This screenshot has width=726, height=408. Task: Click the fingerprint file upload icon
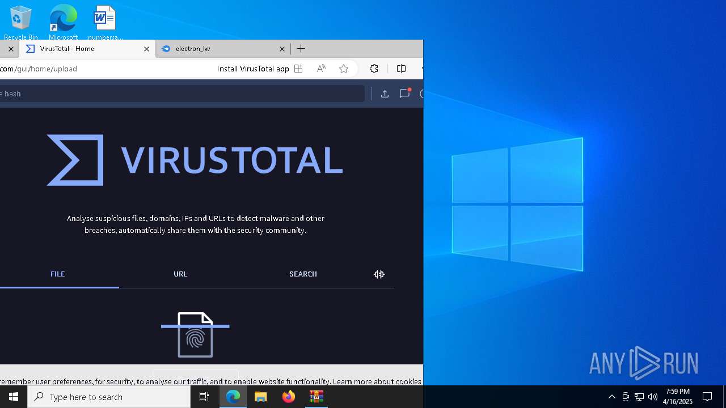pos(195,335)
